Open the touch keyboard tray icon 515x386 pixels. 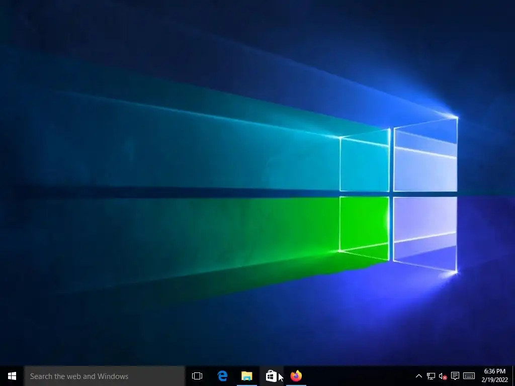coord(469,376)
